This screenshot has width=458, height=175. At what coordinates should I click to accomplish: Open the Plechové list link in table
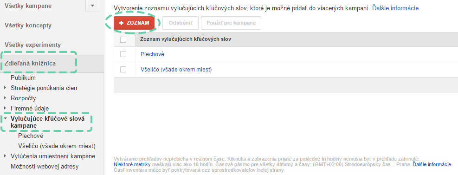point(152,54)
